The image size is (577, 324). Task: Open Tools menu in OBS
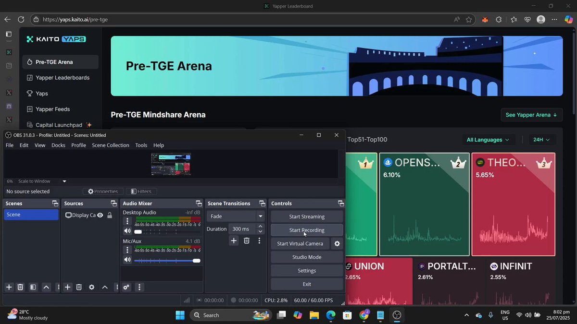coord(141,145)
